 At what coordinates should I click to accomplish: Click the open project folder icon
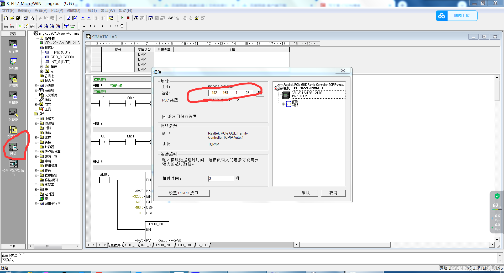tap(12, 18)
